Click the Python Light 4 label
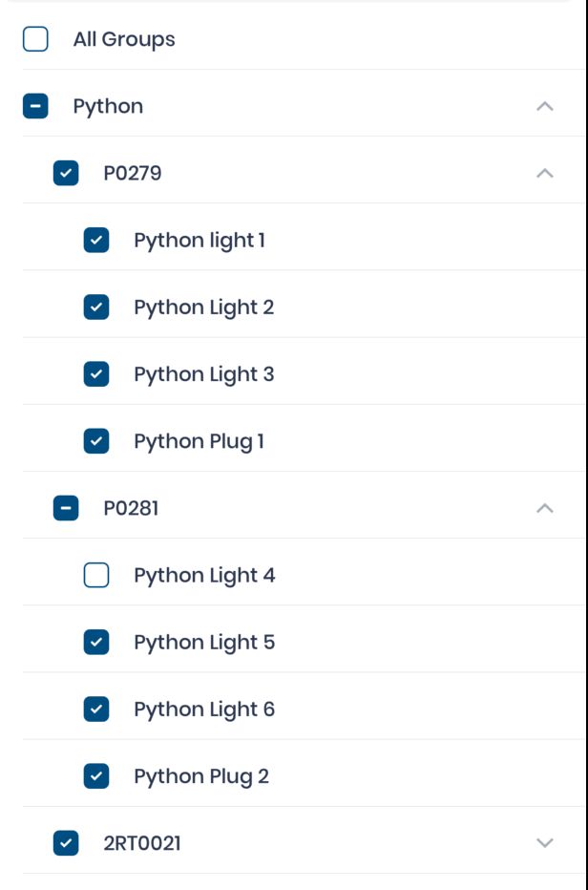The image size is (588, 890). coord(204,575)
